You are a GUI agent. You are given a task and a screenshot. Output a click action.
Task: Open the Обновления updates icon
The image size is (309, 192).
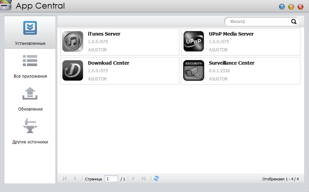pyautogui.click(x=30, y=93)
